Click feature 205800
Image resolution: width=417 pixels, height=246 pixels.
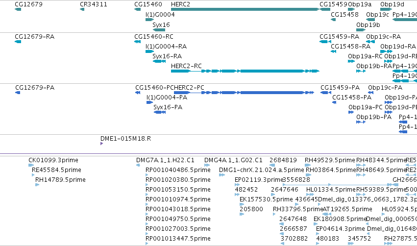tap(251, 209)
